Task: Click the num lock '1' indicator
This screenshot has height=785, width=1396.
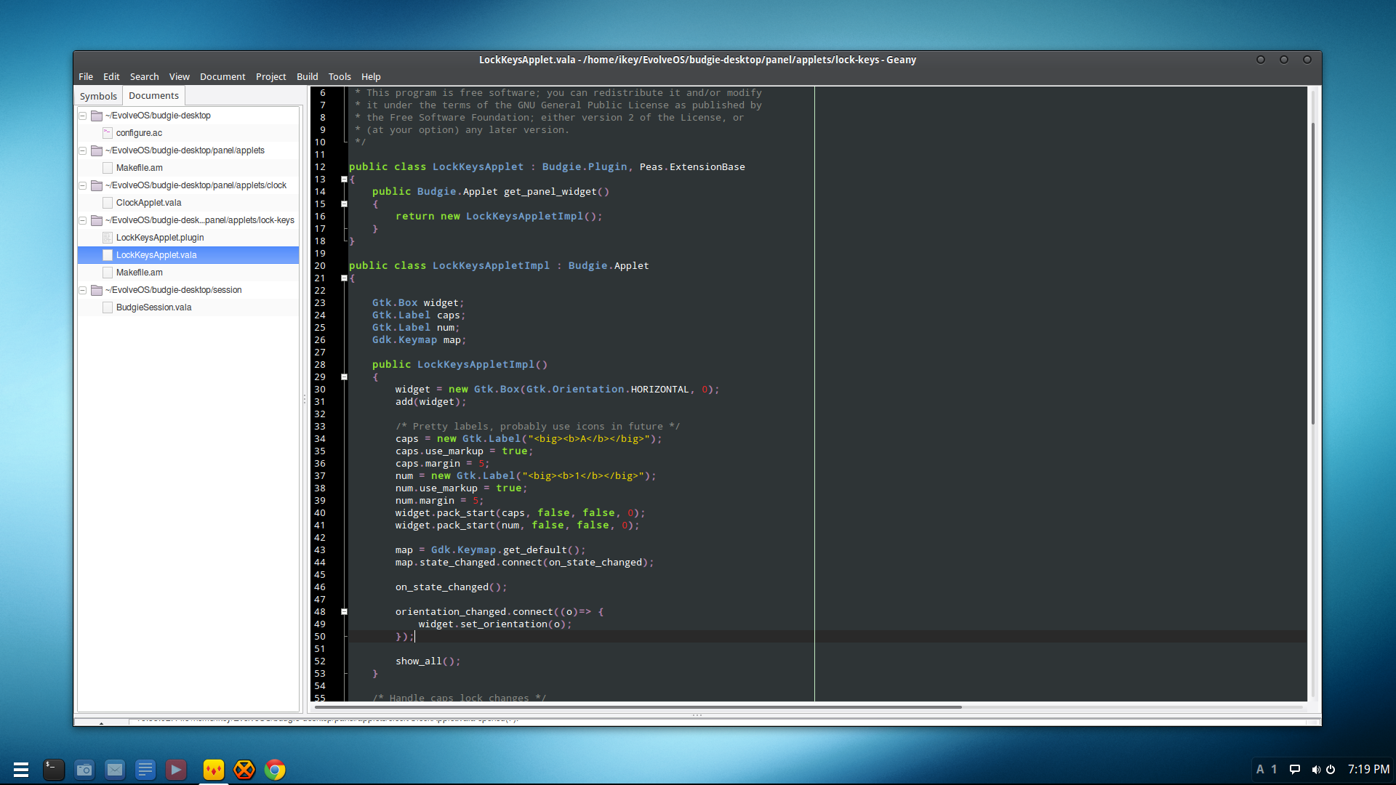Action: (x=1274, y=770)
